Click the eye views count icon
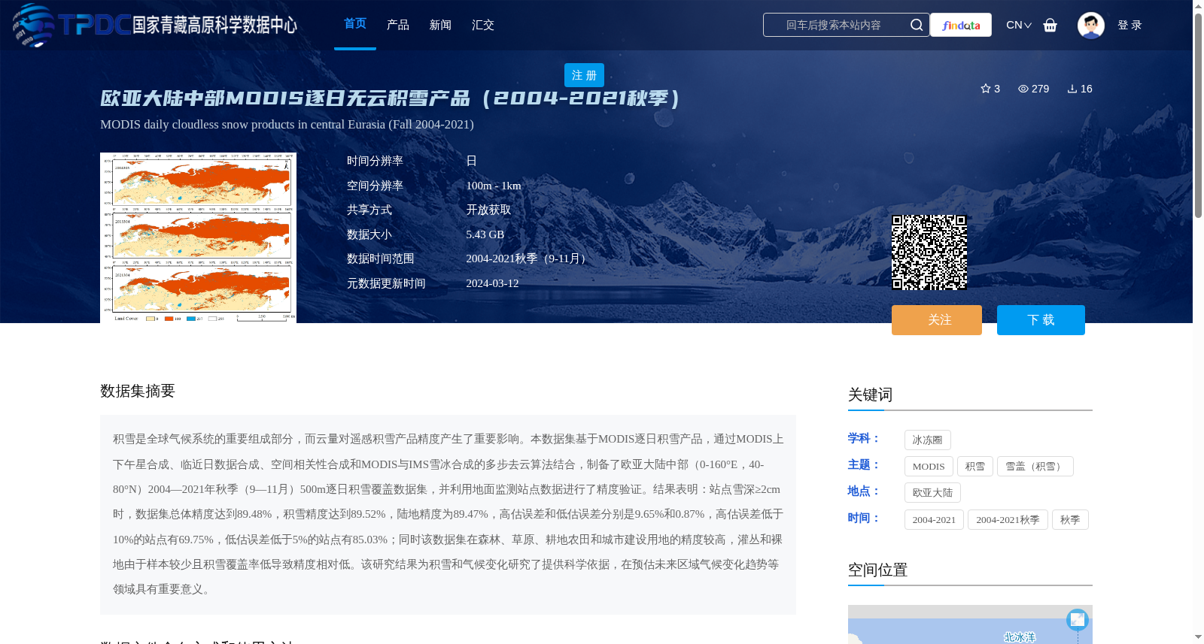 pos(1023,89)
